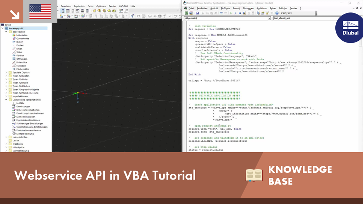Open Object Browser icon in VBA toolbar

pyautogui.click(x=267, y=13)
